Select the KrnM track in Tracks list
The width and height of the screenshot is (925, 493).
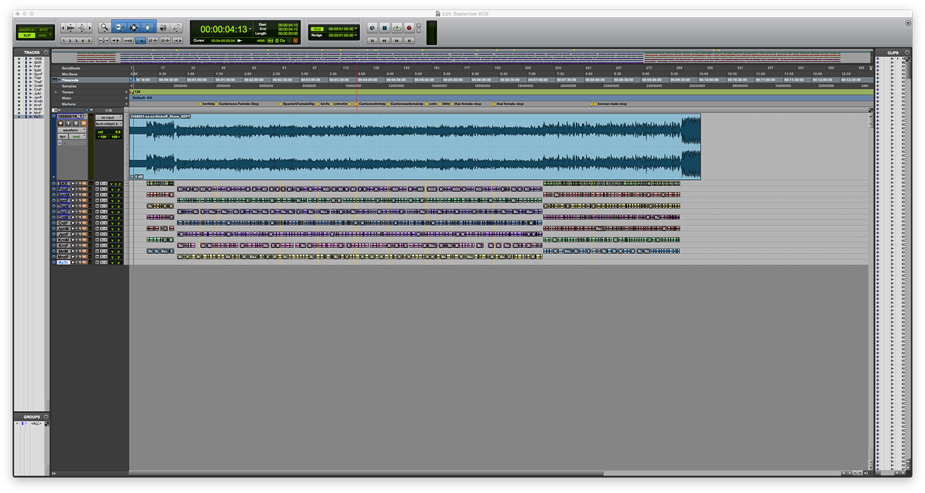pyautogui.click(x=38, y=101)
